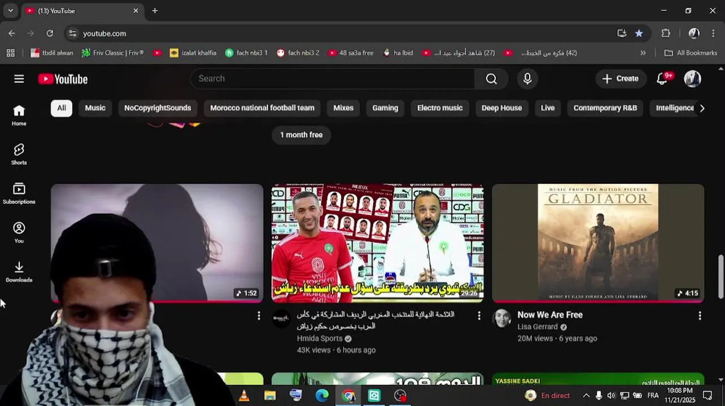Viewport: 725px width, 406px height.
Task: Click the 1 month free button
Action: [302, 135]
